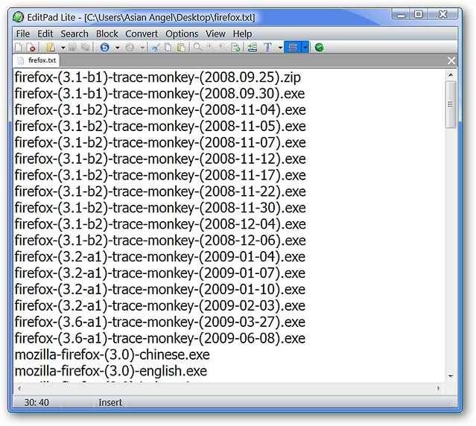
Task: Click the line with date 2008-11-12
Action: 160,159
